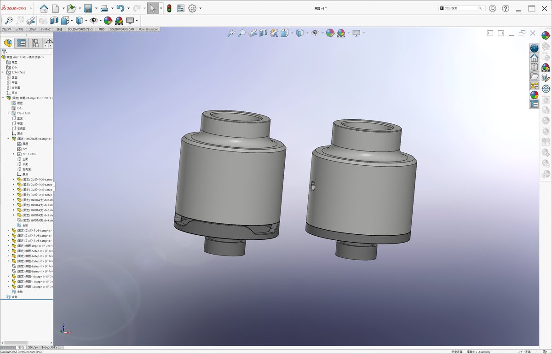The width and height of the screenshot is (552, 354).
Task: Click the Home icon in the top toolbar
Action: 44,8
